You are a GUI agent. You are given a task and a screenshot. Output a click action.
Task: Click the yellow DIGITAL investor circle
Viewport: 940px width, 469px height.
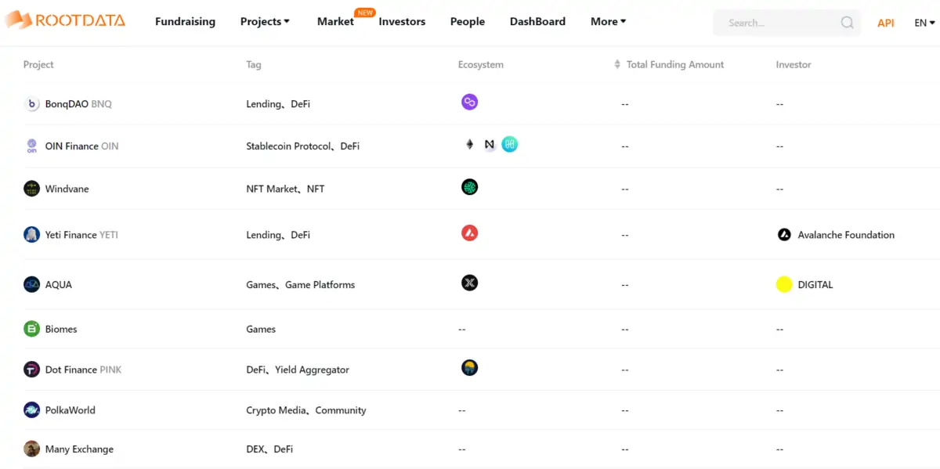pyautogui.click(x=784, y=284)
